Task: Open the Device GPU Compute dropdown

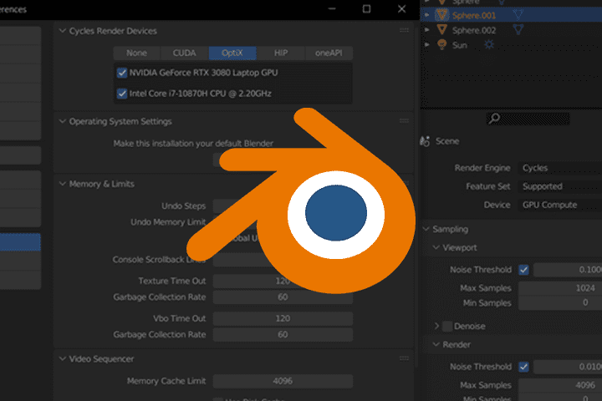Action: (559, 205)
